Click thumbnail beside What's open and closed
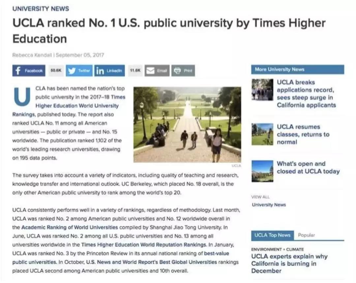 (262, 171)
